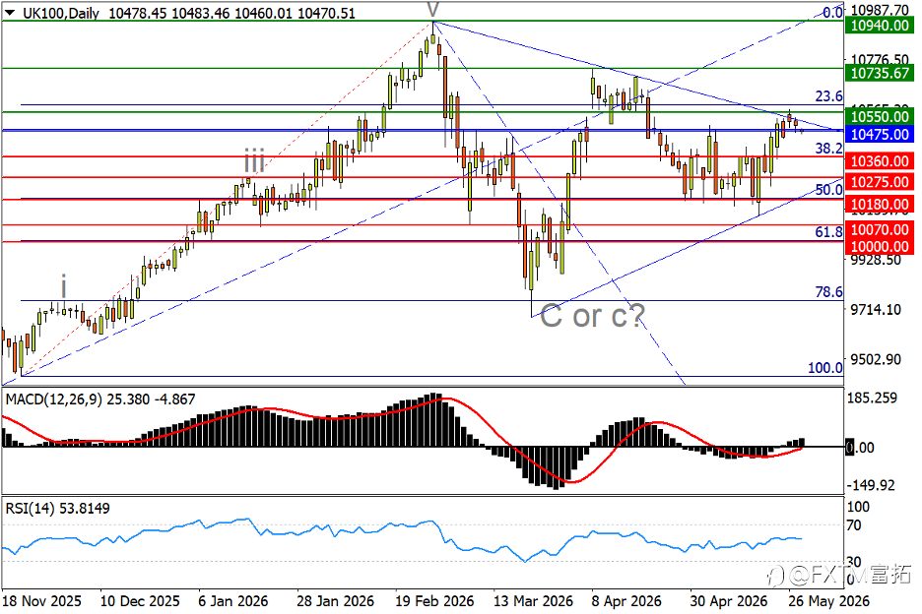The width and height of the screenshot is (922, 614).
Task: Select the 0.0 Fibonacci level label
Action: tap(832, 12)
